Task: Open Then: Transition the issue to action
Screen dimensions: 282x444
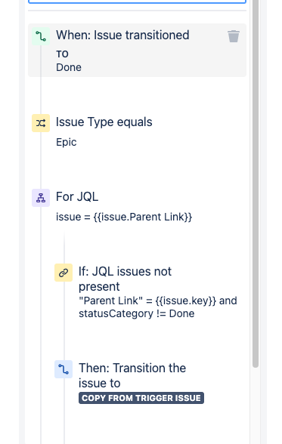Action: pyautogui.click(x=132, y=375)
